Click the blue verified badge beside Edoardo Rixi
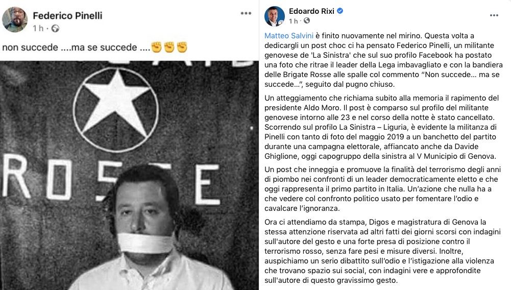This screenshot has width=511, height=290. click(340, 11)
